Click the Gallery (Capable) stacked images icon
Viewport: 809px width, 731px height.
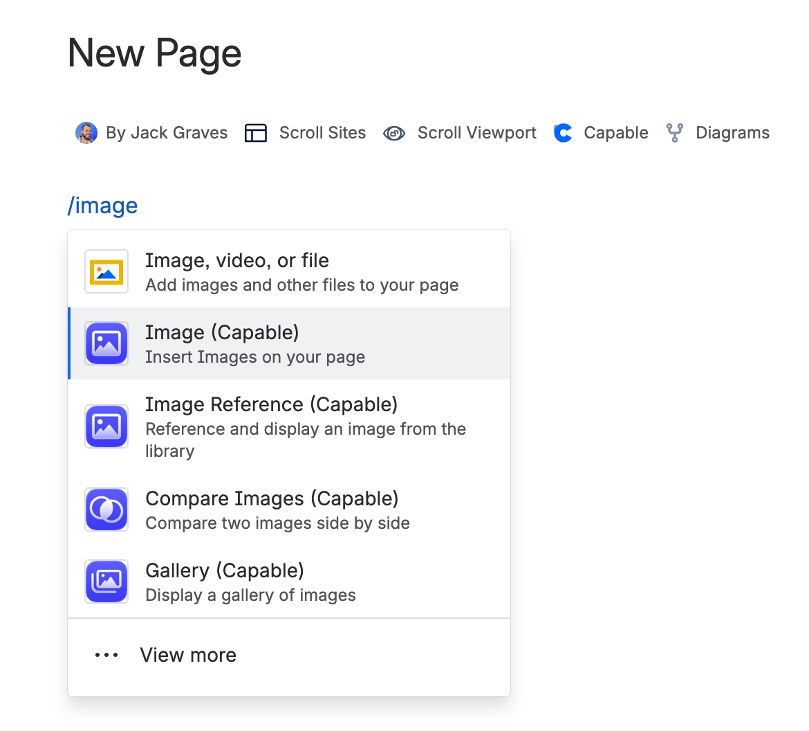pos(106,581)
